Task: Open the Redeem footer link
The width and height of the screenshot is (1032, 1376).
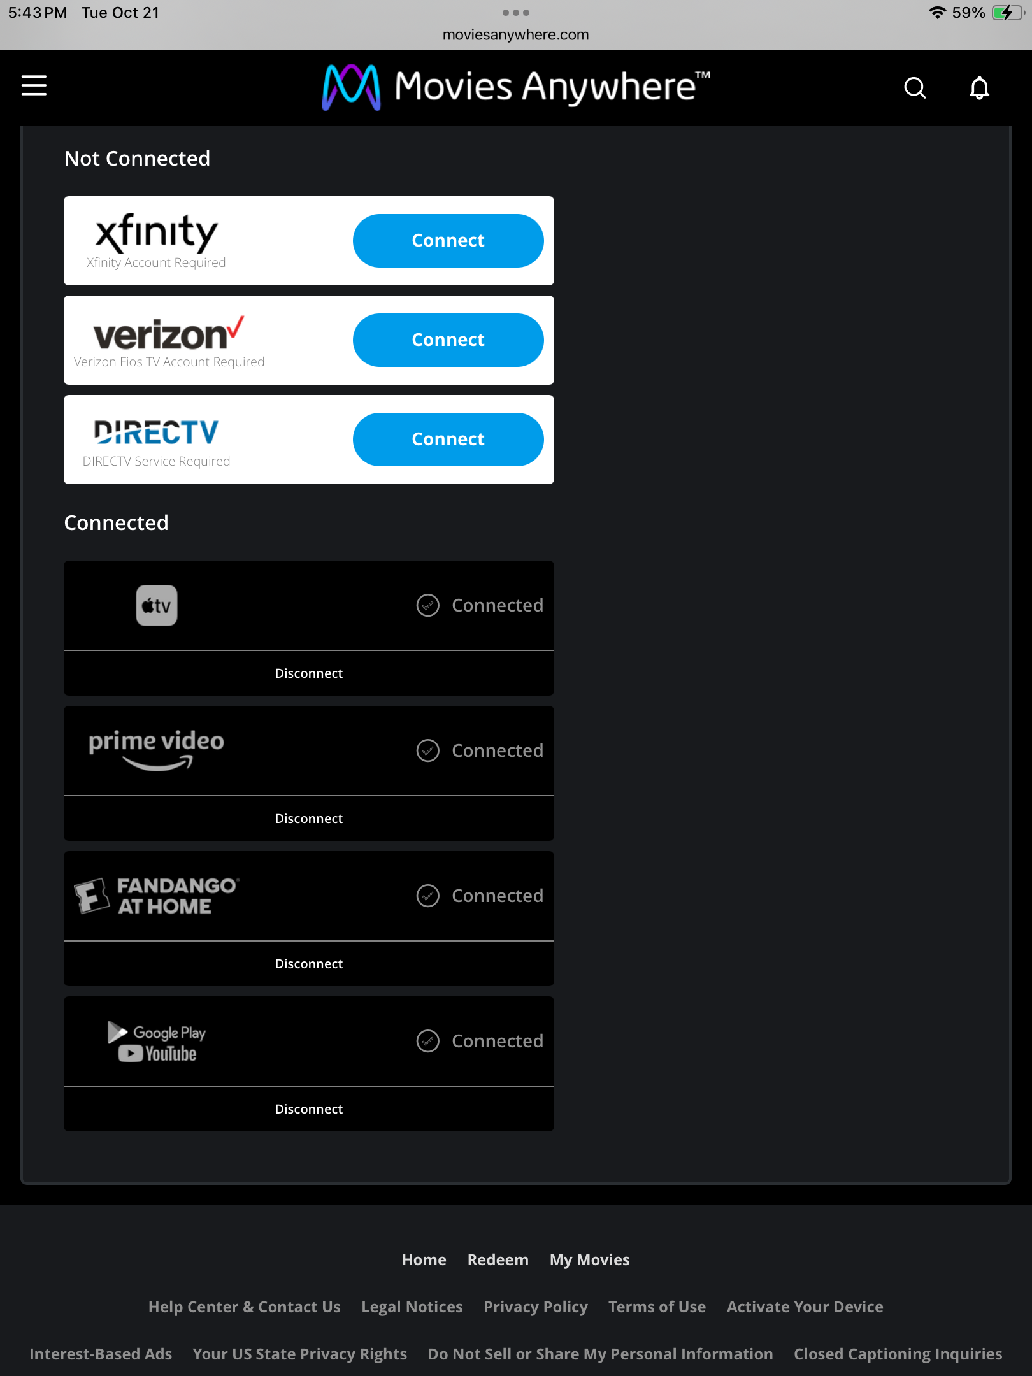Action: (498, 1259)
